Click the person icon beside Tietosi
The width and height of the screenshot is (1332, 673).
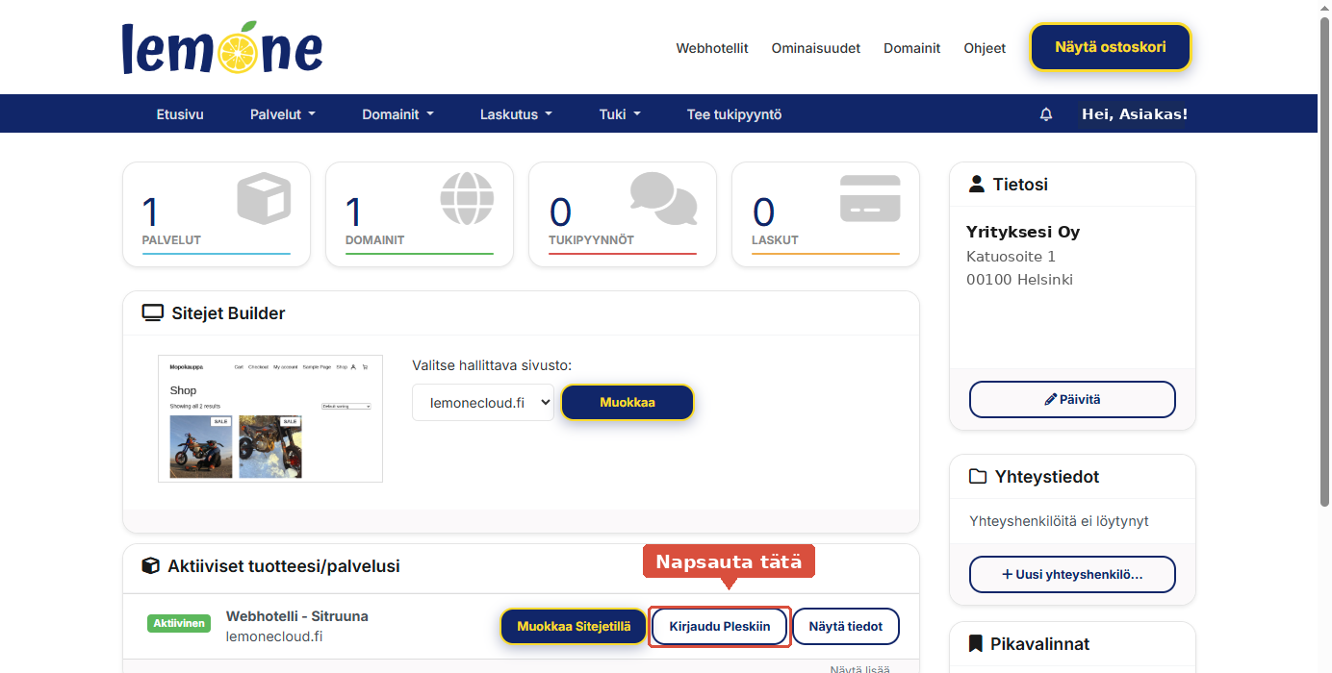pos(977,185)
